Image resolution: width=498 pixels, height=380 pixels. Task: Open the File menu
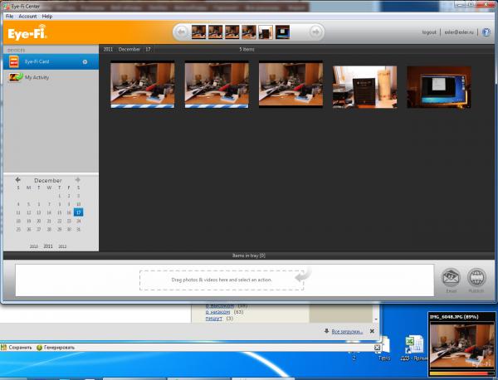point(9,17)
